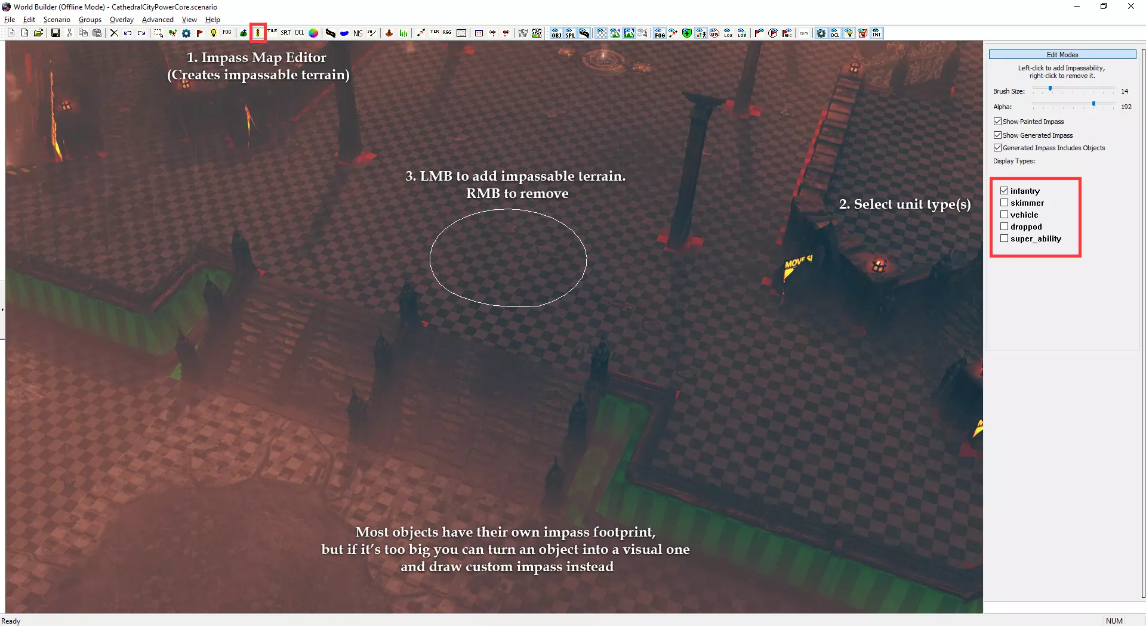Screen dimensions: 1146x626
Task: Toggle OBJ object visibility overlay
Action: pos(556,33)
